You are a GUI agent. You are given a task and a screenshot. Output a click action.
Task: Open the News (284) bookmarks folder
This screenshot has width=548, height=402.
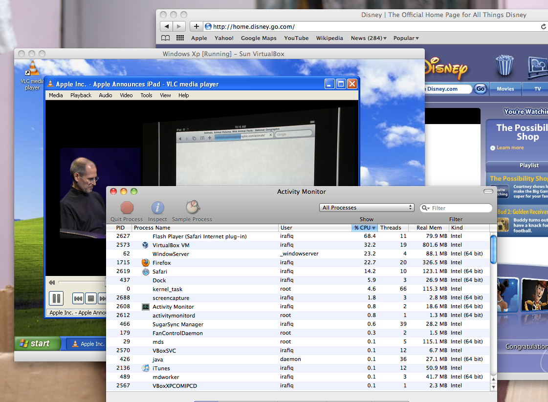369,38
